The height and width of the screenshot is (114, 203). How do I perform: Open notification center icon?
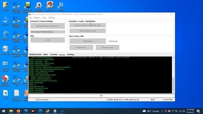tap(198, 111)
